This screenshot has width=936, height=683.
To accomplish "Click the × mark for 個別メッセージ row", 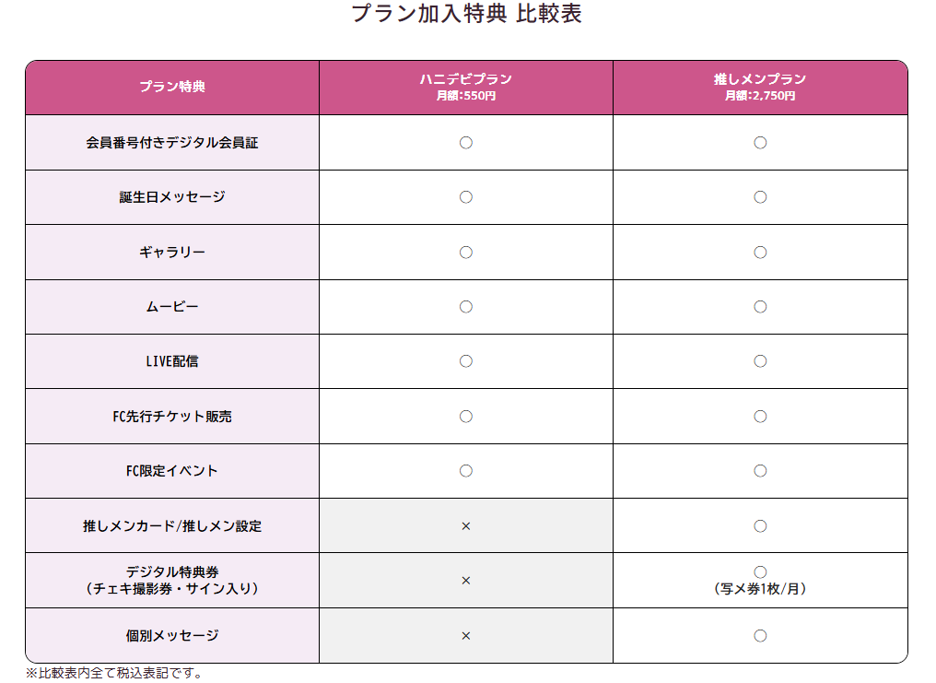I will pyautogui.click(x=466, y=635).
